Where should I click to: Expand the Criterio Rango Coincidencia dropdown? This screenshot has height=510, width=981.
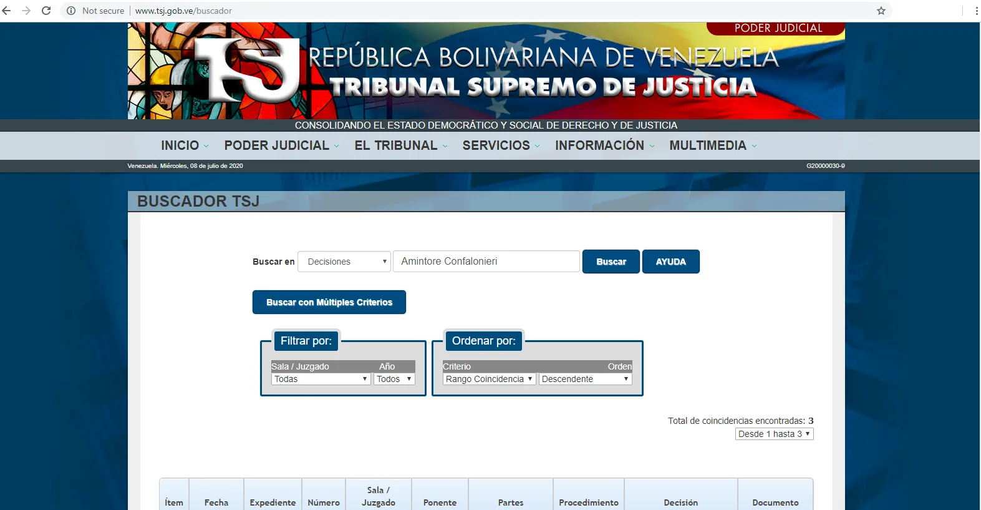490,379
